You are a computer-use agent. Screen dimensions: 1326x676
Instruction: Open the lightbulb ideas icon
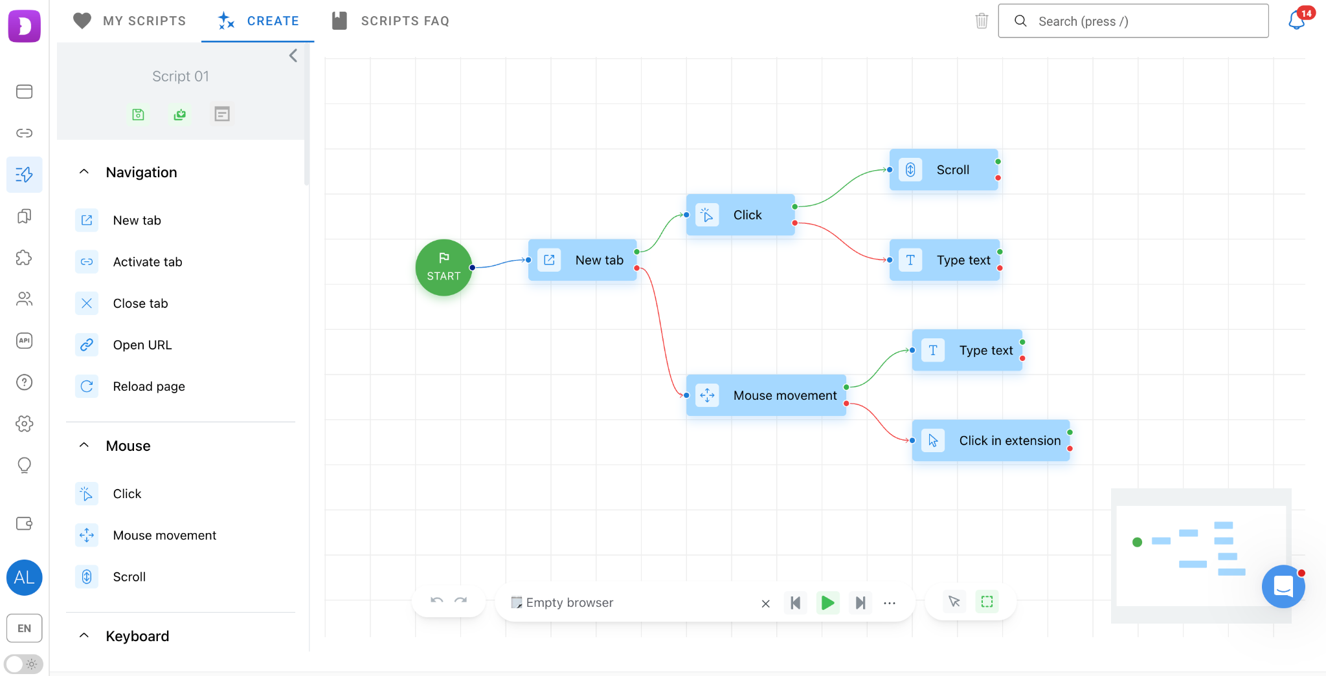coord(25,465)
